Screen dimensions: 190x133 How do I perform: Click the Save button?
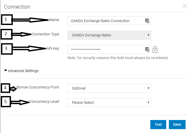click(x=177, y=124)
